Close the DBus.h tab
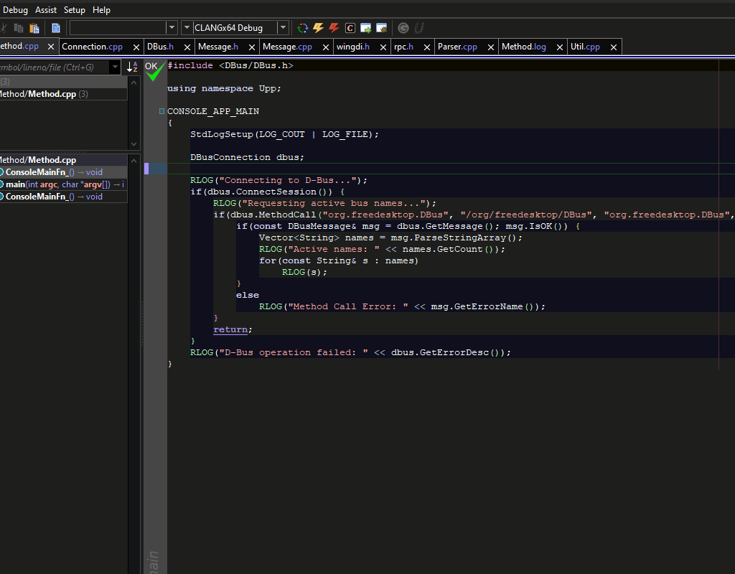Image resolution: width=735 pixels, height=574 pixels. (x=187, y=47)
